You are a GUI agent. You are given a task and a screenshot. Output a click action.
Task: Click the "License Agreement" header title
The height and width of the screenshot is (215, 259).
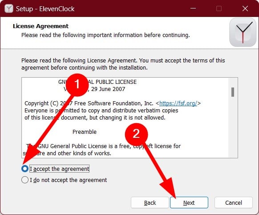[x=40, y=26]
